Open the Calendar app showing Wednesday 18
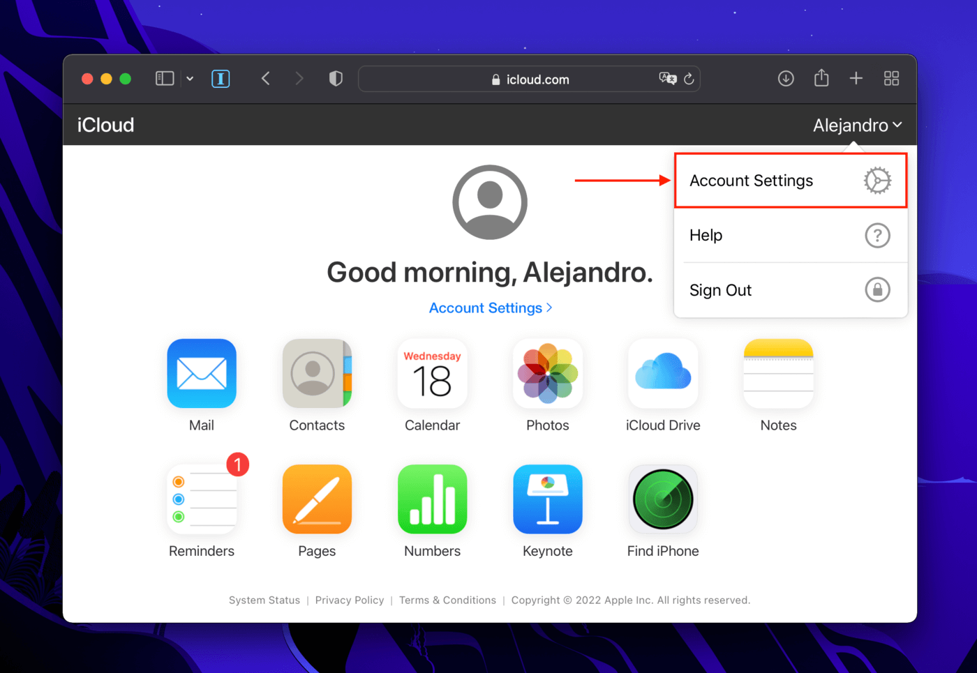This screenshot has height=673, width=977. point(432,373)
